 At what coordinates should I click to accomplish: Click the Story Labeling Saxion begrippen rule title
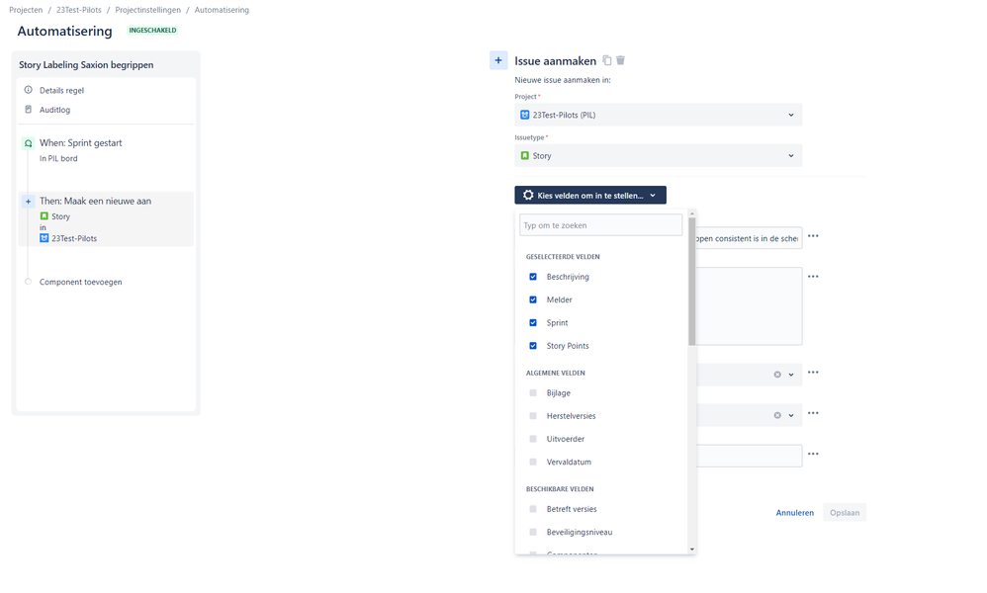[x=86, y=65]
